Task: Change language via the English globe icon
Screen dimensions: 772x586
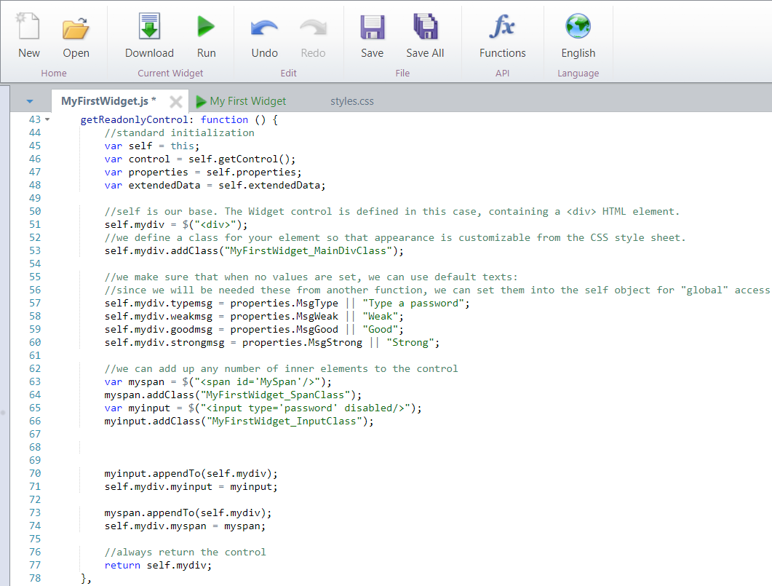Action: [x=578, y=27]
